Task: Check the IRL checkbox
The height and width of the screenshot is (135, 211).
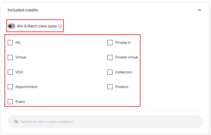Action: 10,43
